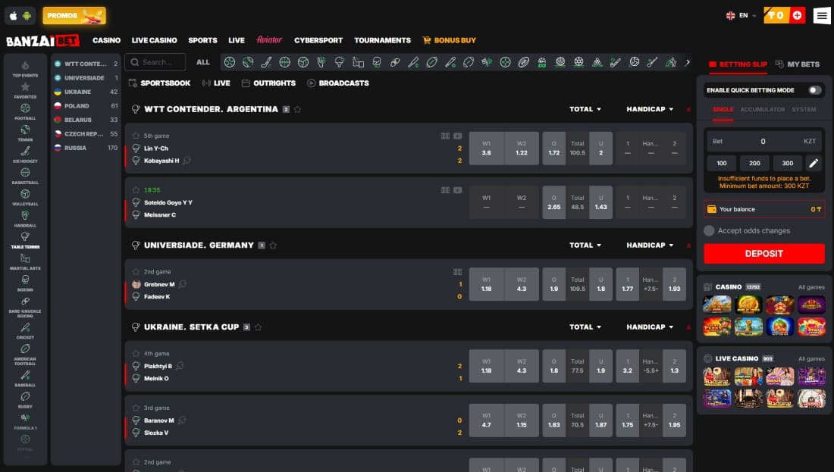Open the iOS app download icon
This screenshot has height=472, width=834.
[14, 16]
